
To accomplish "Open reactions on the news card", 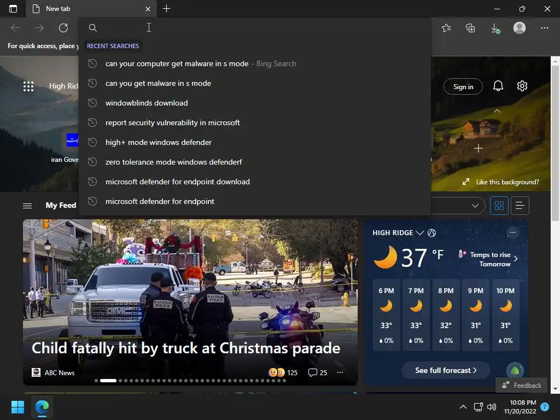I will pyautogui.click(x=283, y=372).
